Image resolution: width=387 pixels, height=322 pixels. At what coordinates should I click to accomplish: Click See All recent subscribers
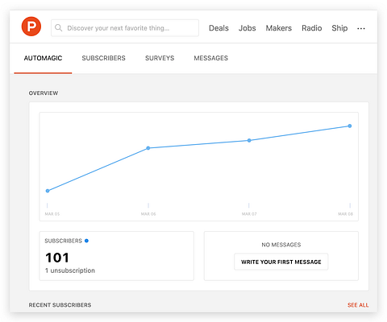[x=358, y=305]
